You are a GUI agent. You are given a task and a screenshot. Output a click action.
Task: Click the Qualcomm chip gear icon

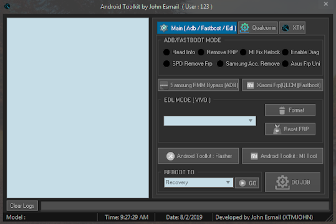point(244,28)
